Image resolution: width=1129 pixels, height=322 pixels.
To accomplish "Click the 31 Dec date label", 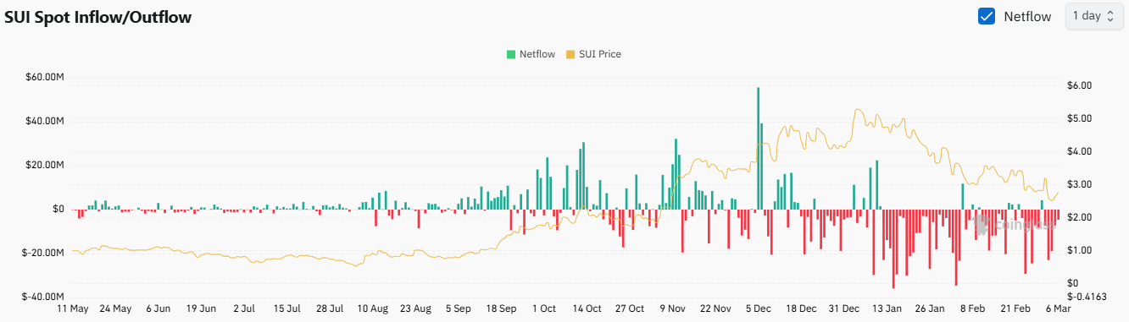I will pos(845,309).
